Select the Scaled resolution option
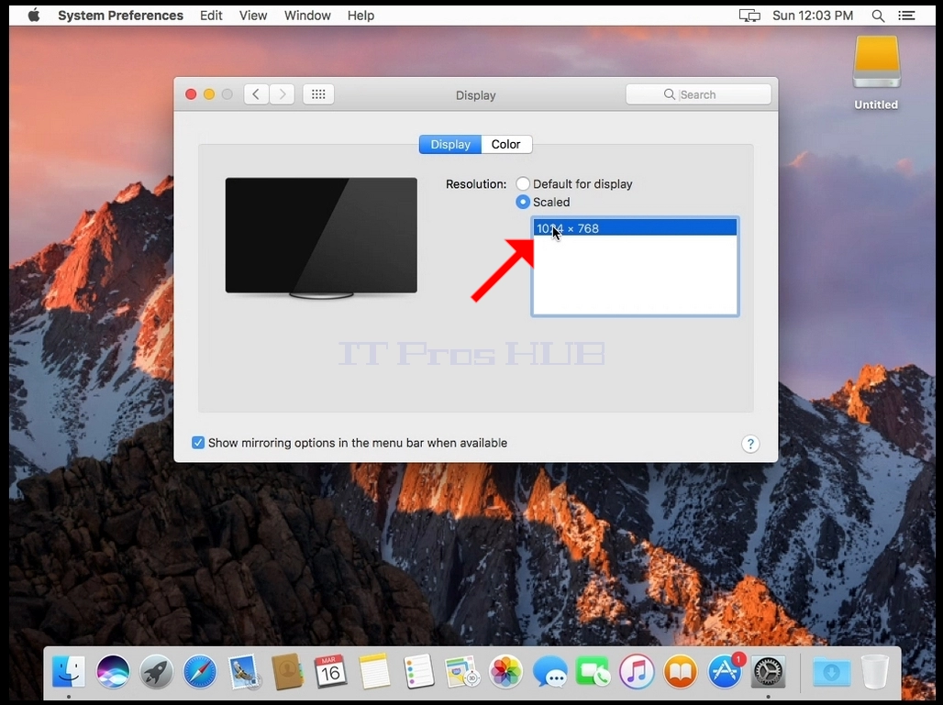 [523, 202]
